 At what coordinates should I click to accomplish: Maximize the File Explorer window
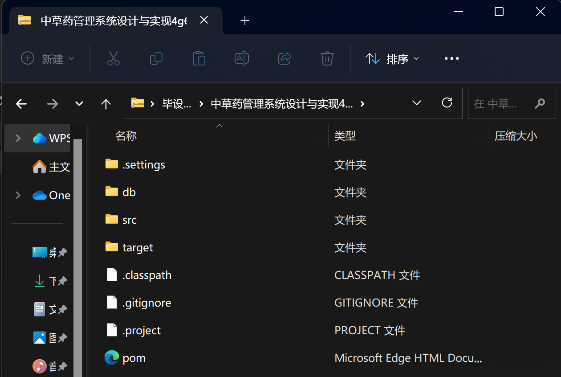point(499,12)
